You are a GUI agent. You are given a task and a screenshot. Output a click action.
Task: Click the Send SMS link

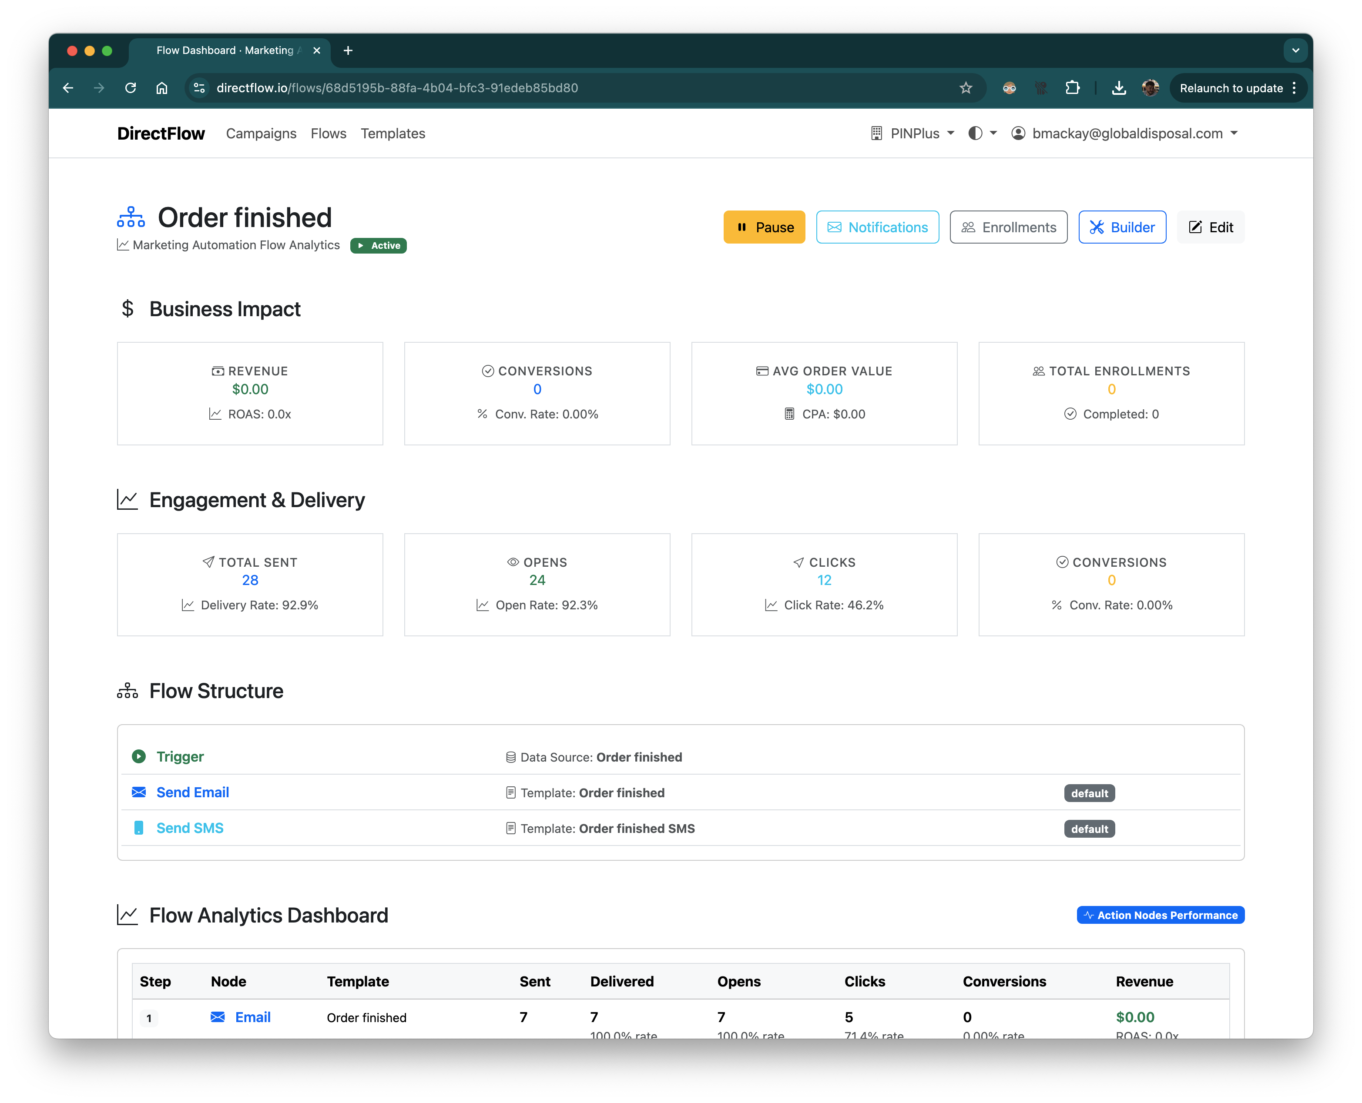pos(190,828)
